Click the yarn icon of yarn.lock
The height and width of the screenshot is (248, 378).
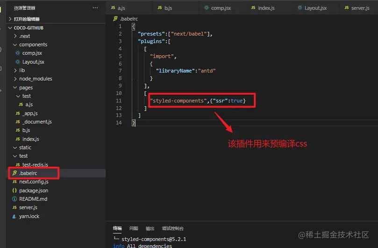point(14,216)
